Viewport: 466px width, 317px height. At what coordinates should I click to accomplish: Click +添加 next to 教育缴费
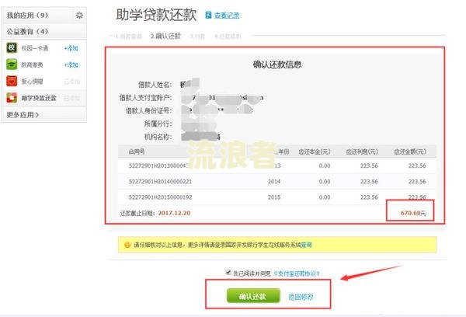click(x=71, y=64)
